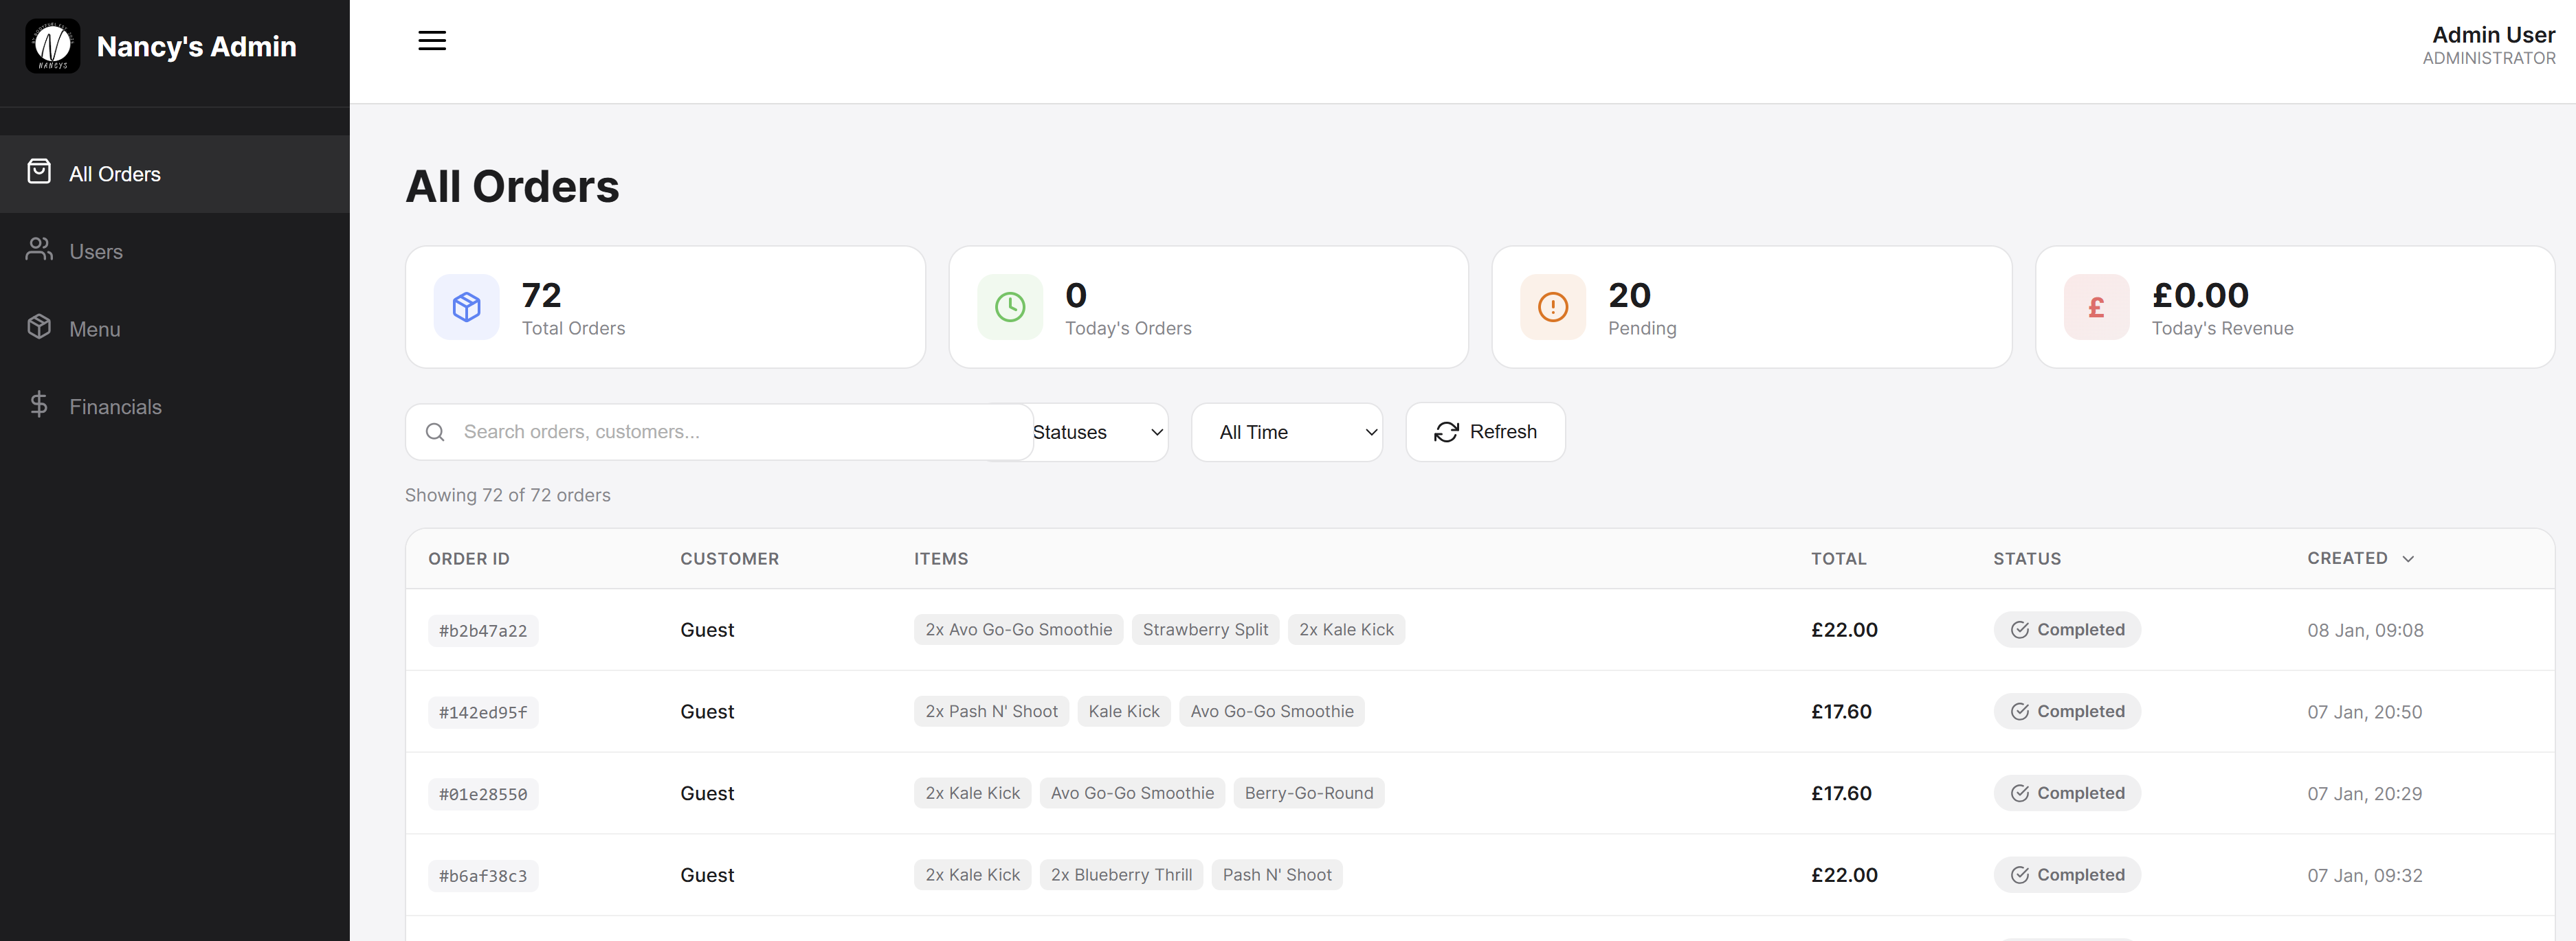Click the Berry-Go-Round item tag
Screen dimensions: 2576x941
pos(1308,794)
